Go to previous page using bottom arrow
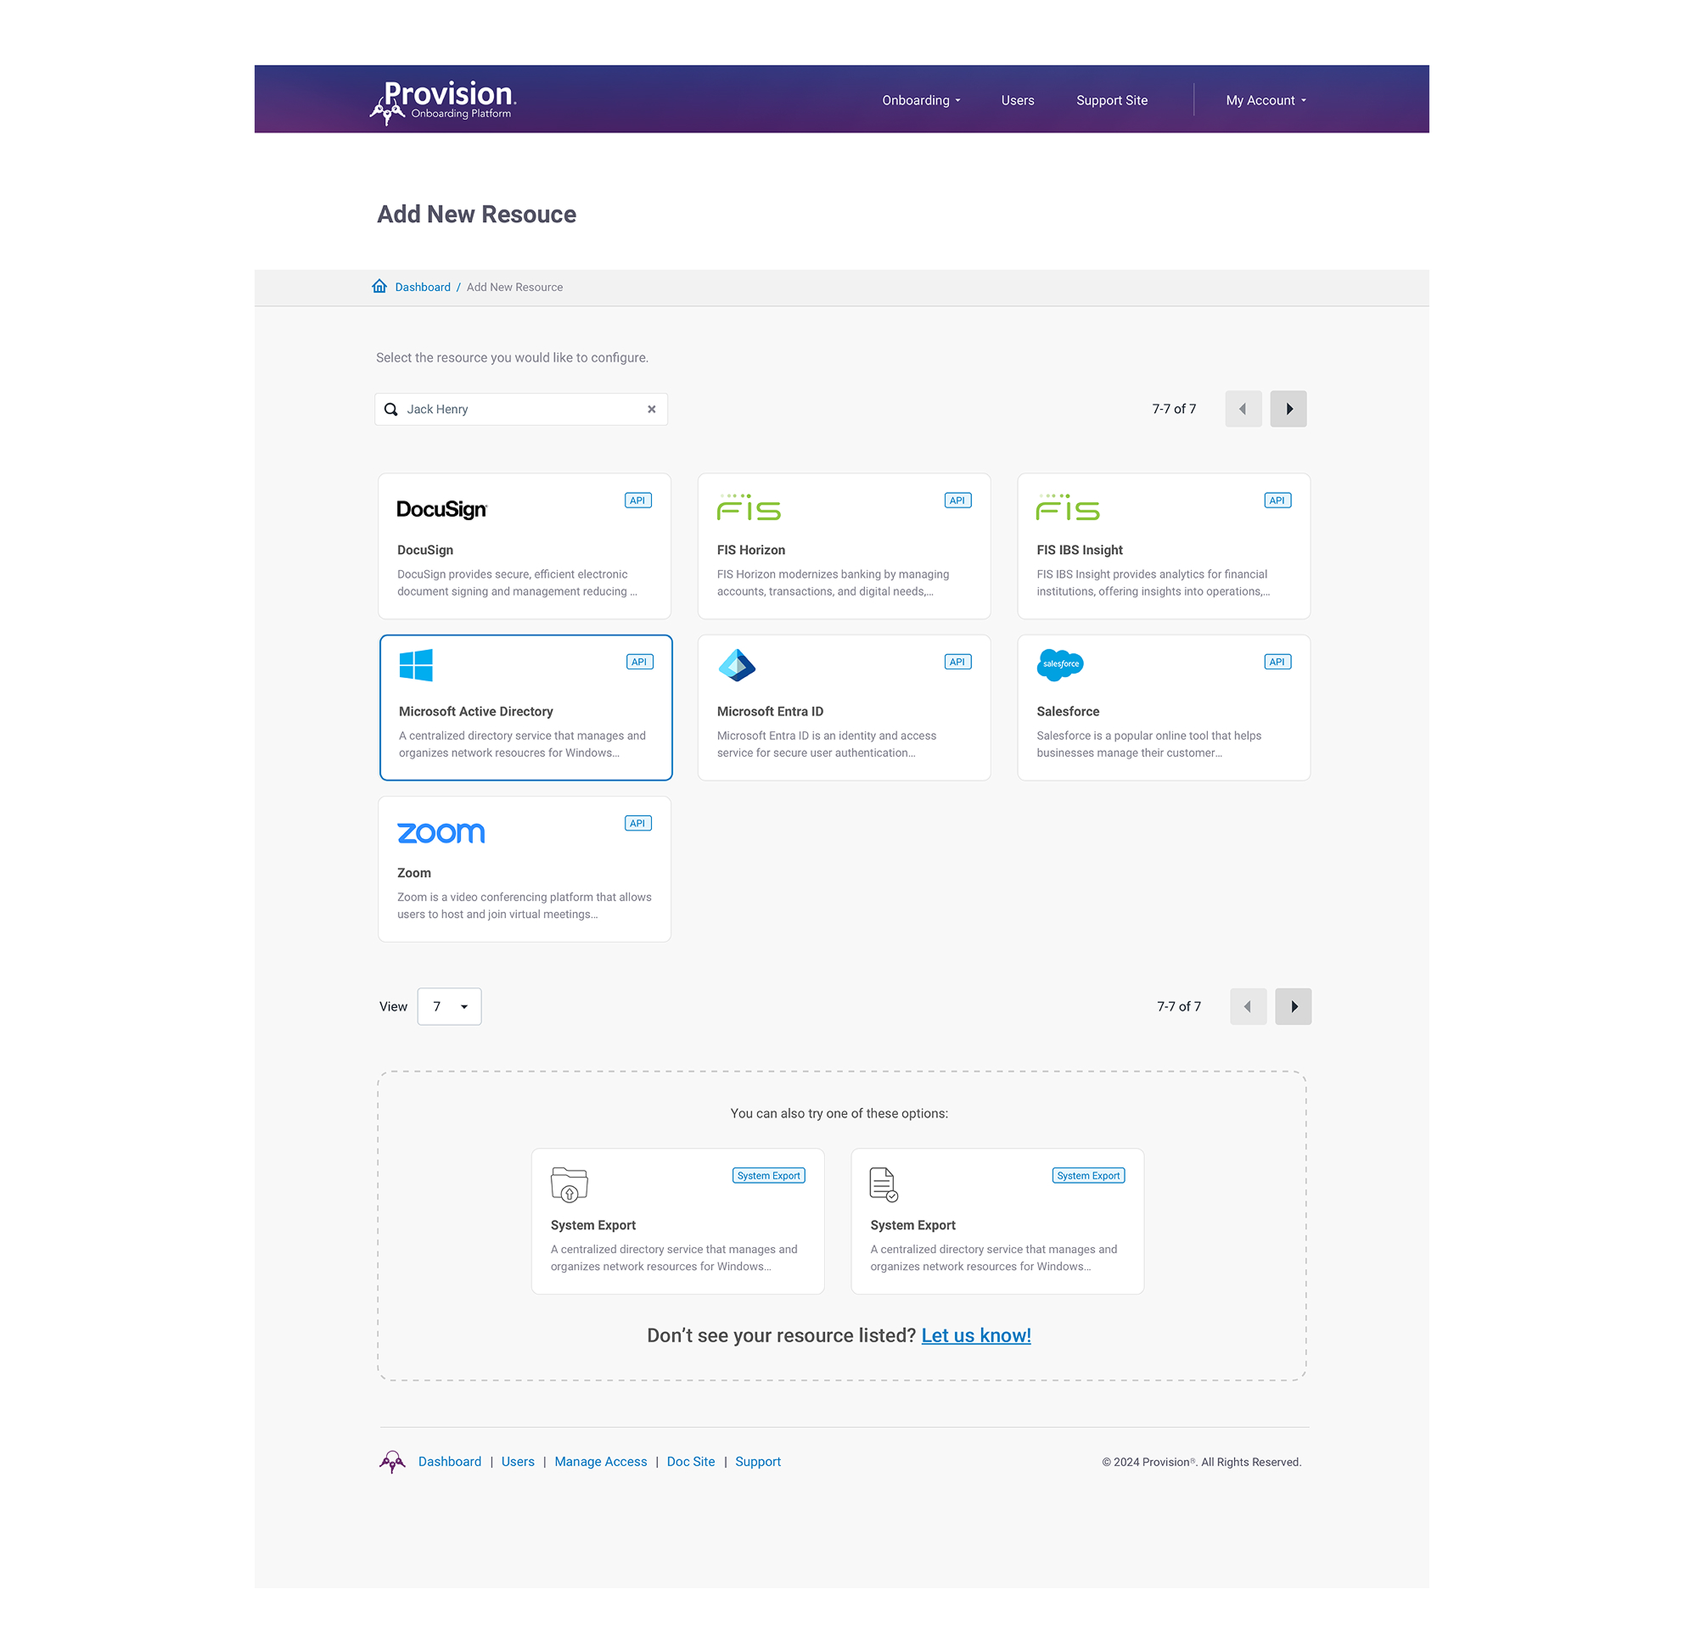This screenshot has height=1651, width=1684. pos(1248,1006)
